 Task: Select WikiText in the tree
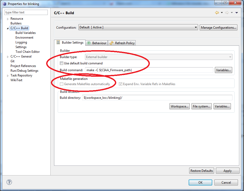coord(16,80)
